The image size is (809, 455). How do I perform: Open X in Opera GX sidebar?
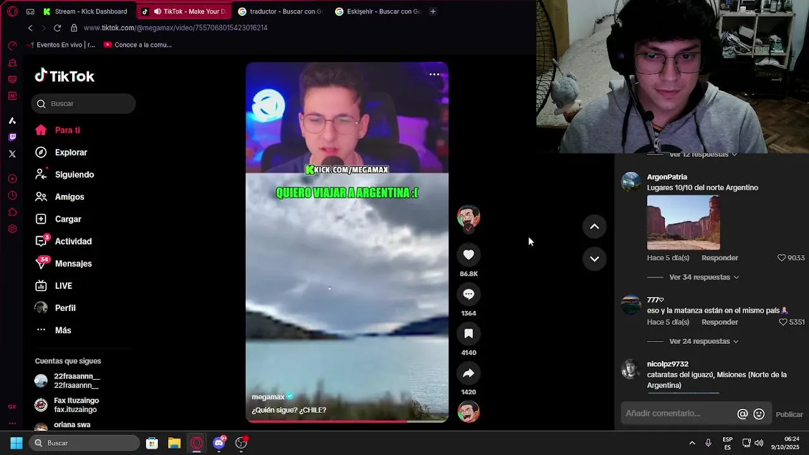tap(12, 154)
